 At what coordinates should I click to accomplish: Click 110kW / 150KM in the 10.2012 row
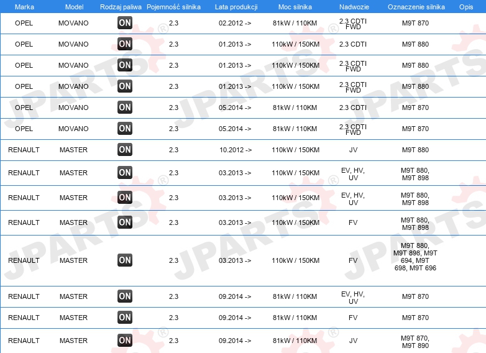(296, 150)
